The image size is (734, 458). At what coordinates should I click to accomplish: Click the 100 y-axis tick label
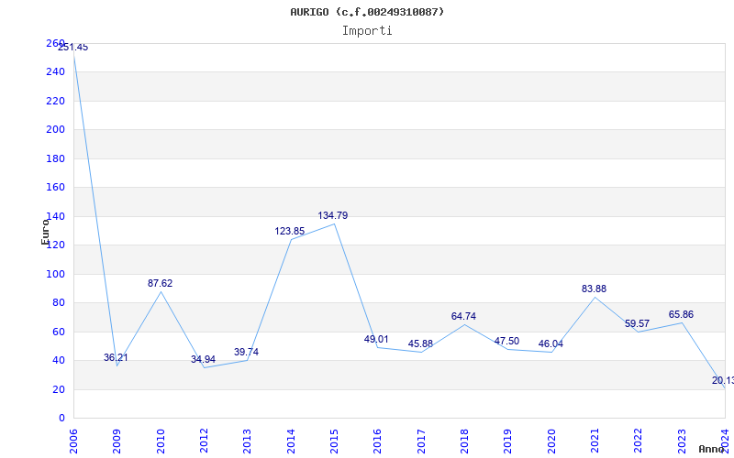(55, 274)
